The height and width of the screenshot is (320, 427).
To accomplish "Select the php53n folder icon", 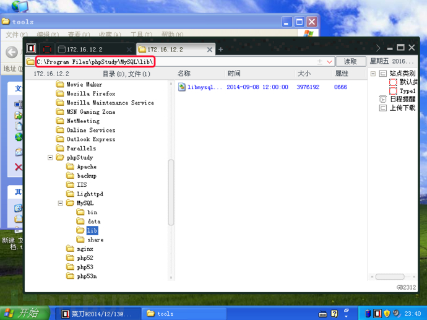I will tap(71, 276).
